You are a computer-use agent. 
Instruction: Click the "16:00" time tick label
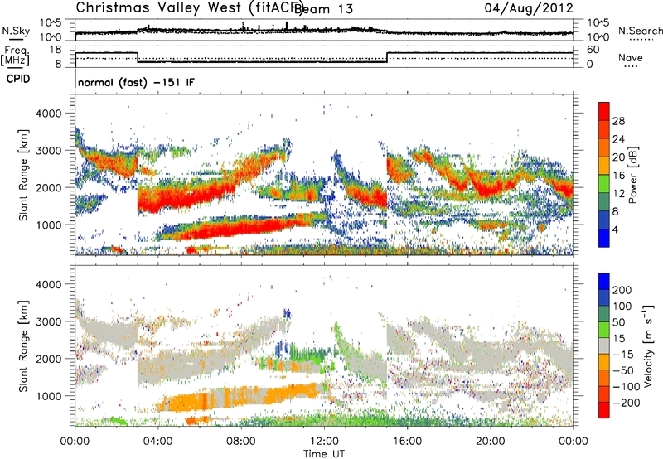pos(407,442)
